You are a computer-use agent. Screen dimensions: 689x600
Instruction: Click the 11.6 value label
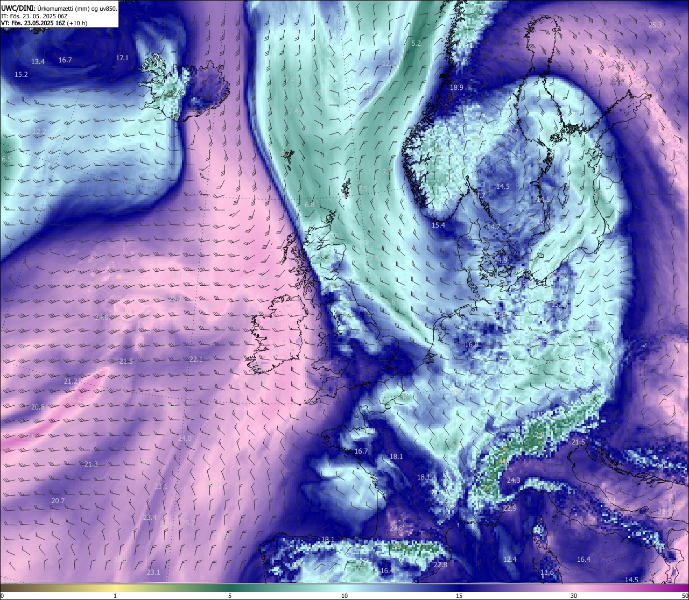point(547,572)
